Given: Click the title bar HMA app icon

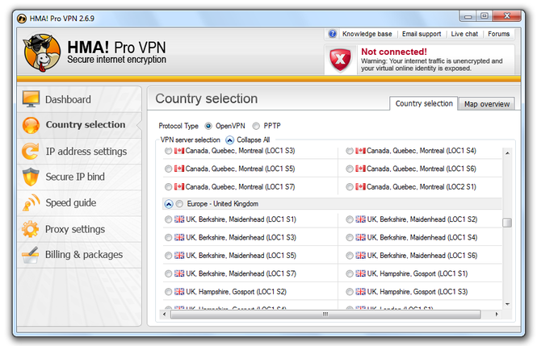Looking at the screenshot, I should [22, 19].
